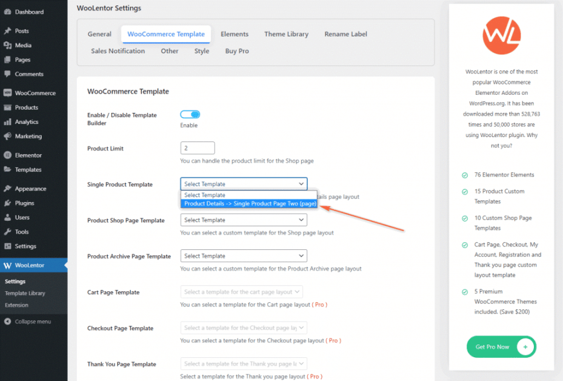Switch to the Theme Library tab

[x=286, y=34]
